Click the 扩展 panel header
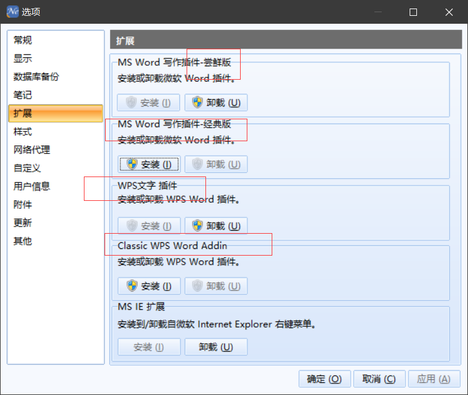The width and height of the screenshot is (468, 395). click(286, 40)
